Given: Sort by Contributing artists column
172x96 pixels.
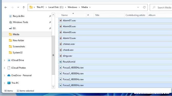Looking at the screenshot, I should 135,15.
